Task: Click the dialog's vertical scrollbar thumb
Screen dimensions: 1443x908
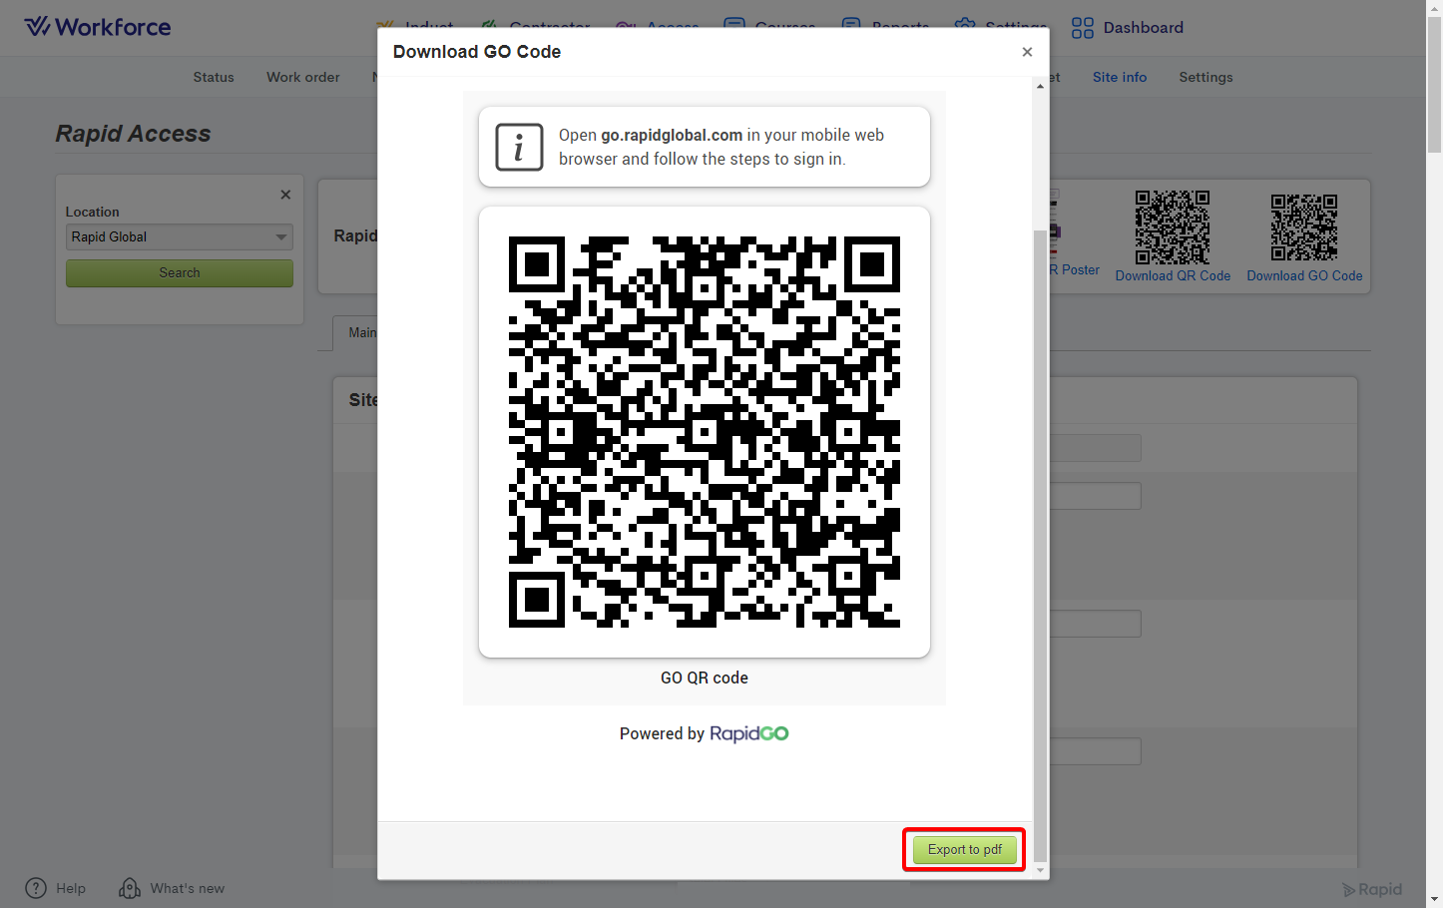Action: 1040,545
